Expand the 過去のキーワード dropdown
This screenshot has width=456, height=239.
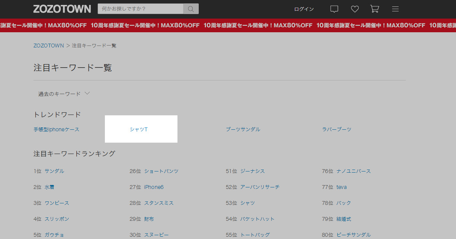tap(64, 94)
